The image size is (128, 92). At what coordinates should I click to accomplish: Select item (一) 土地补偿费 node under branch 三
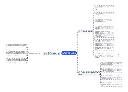[112, 63]
